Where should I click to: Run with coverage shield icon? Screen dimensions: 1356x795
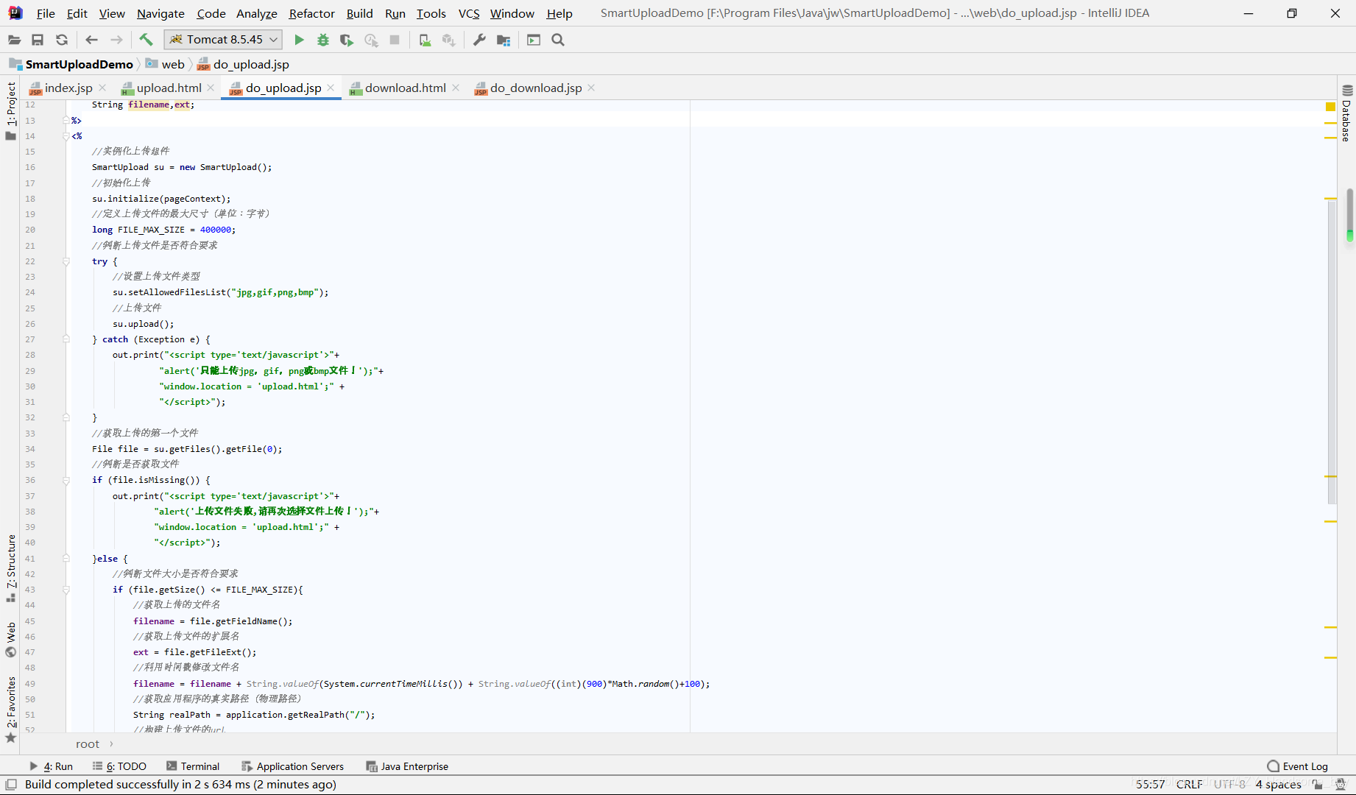pos(347,40)
